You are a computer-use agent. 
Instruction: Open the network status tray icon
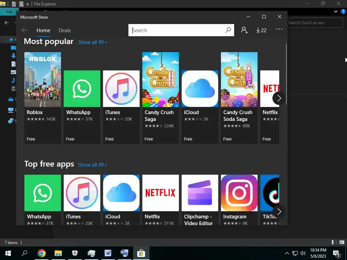coord(295,253)
